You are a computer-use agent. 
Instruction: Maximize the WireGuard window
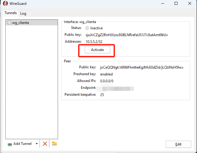point(176,4)
